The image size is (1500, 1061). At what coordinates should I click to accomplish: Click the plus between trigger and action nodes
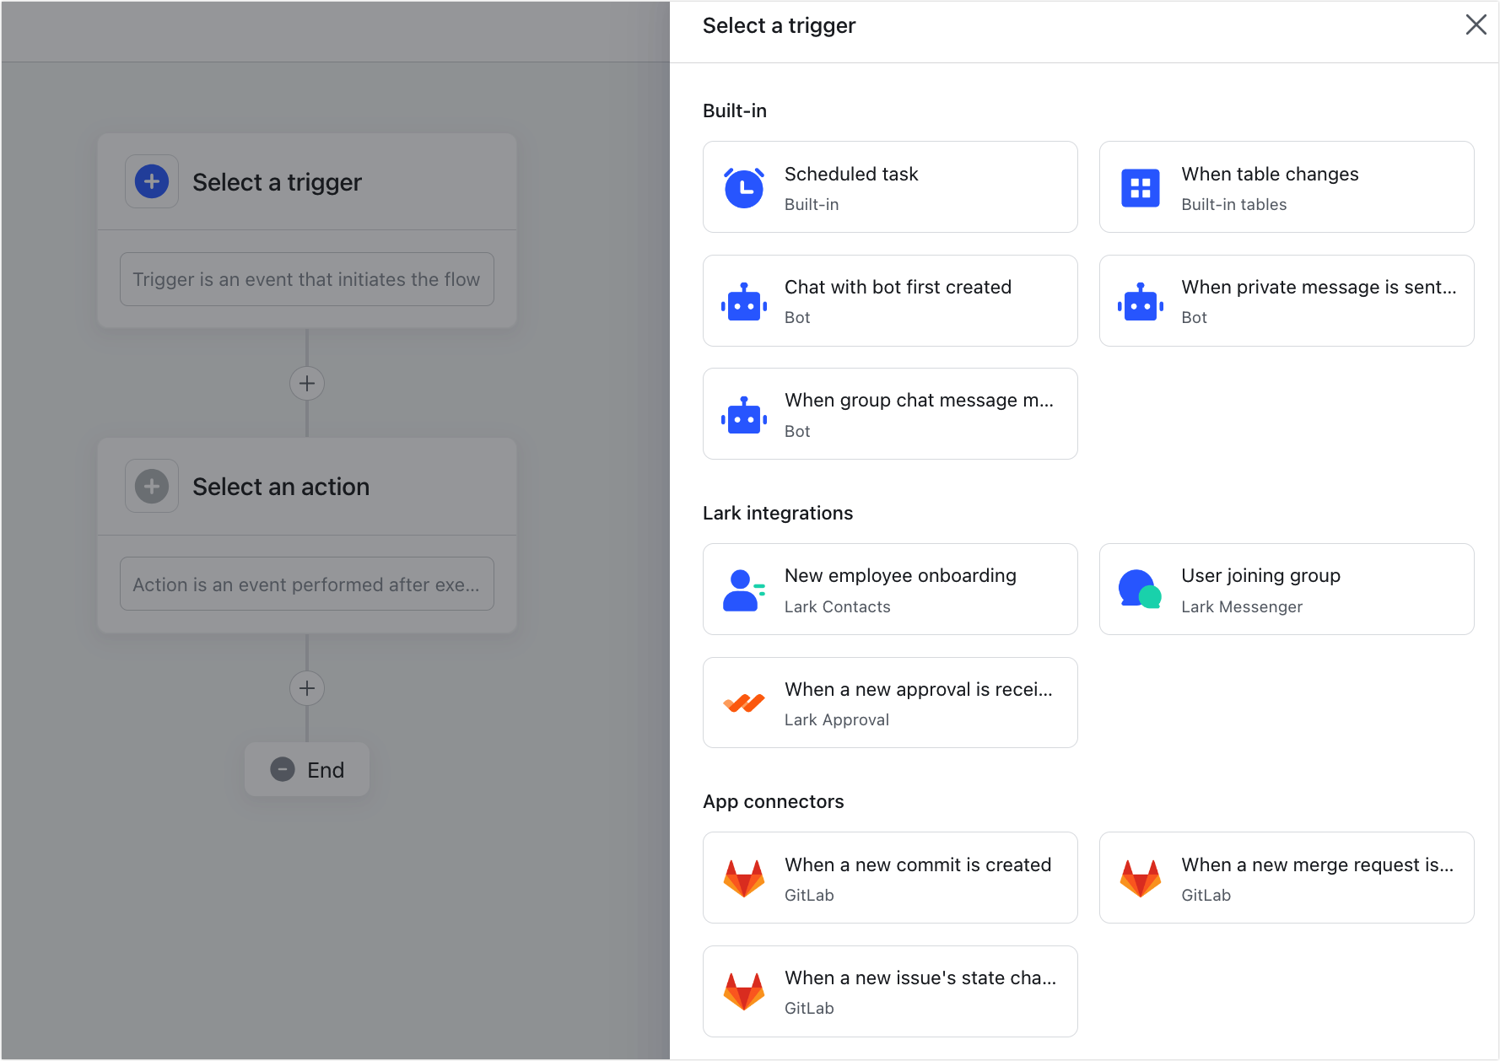(x=306, y=383)
